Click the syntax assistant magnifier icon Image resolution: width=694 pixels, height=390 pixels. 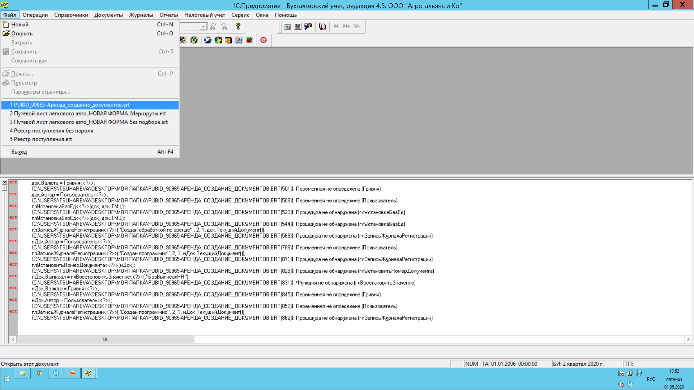308,26
